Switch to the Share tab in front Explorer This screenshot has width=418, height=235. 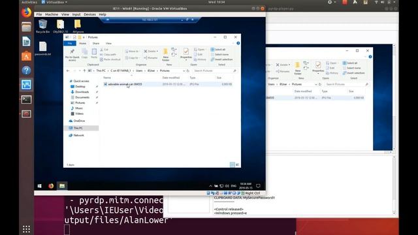[x=96, y=44]
